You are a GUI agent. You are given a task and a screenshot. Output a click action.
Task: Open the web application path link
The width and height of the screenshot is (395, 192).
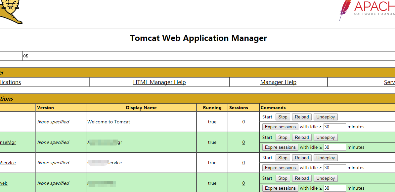coord(4,183)
